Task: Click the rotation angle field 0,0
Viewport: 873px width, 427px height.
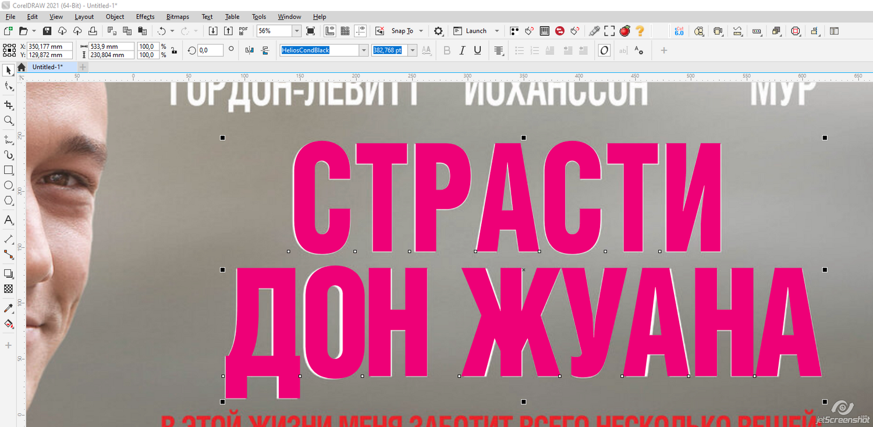Action: [x=210, y=51]
